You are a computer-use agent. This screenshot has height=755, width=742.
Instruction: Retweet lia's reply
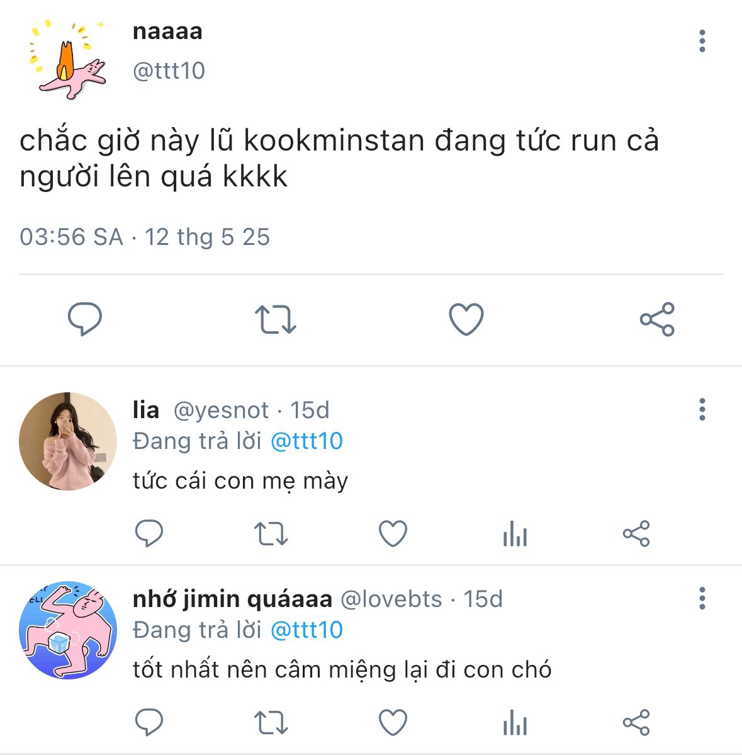coord(271,534)
